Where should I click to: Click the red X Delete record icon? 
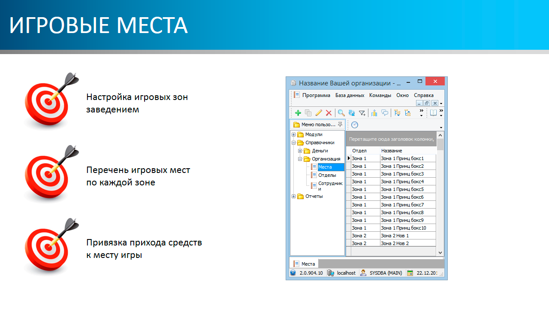coord(329,113)
